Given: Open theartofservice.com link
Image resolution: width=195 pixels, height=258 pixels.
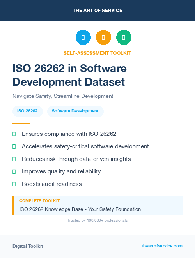Looking at the screenshot, I should pyautogui.click(x=162, y=246).
